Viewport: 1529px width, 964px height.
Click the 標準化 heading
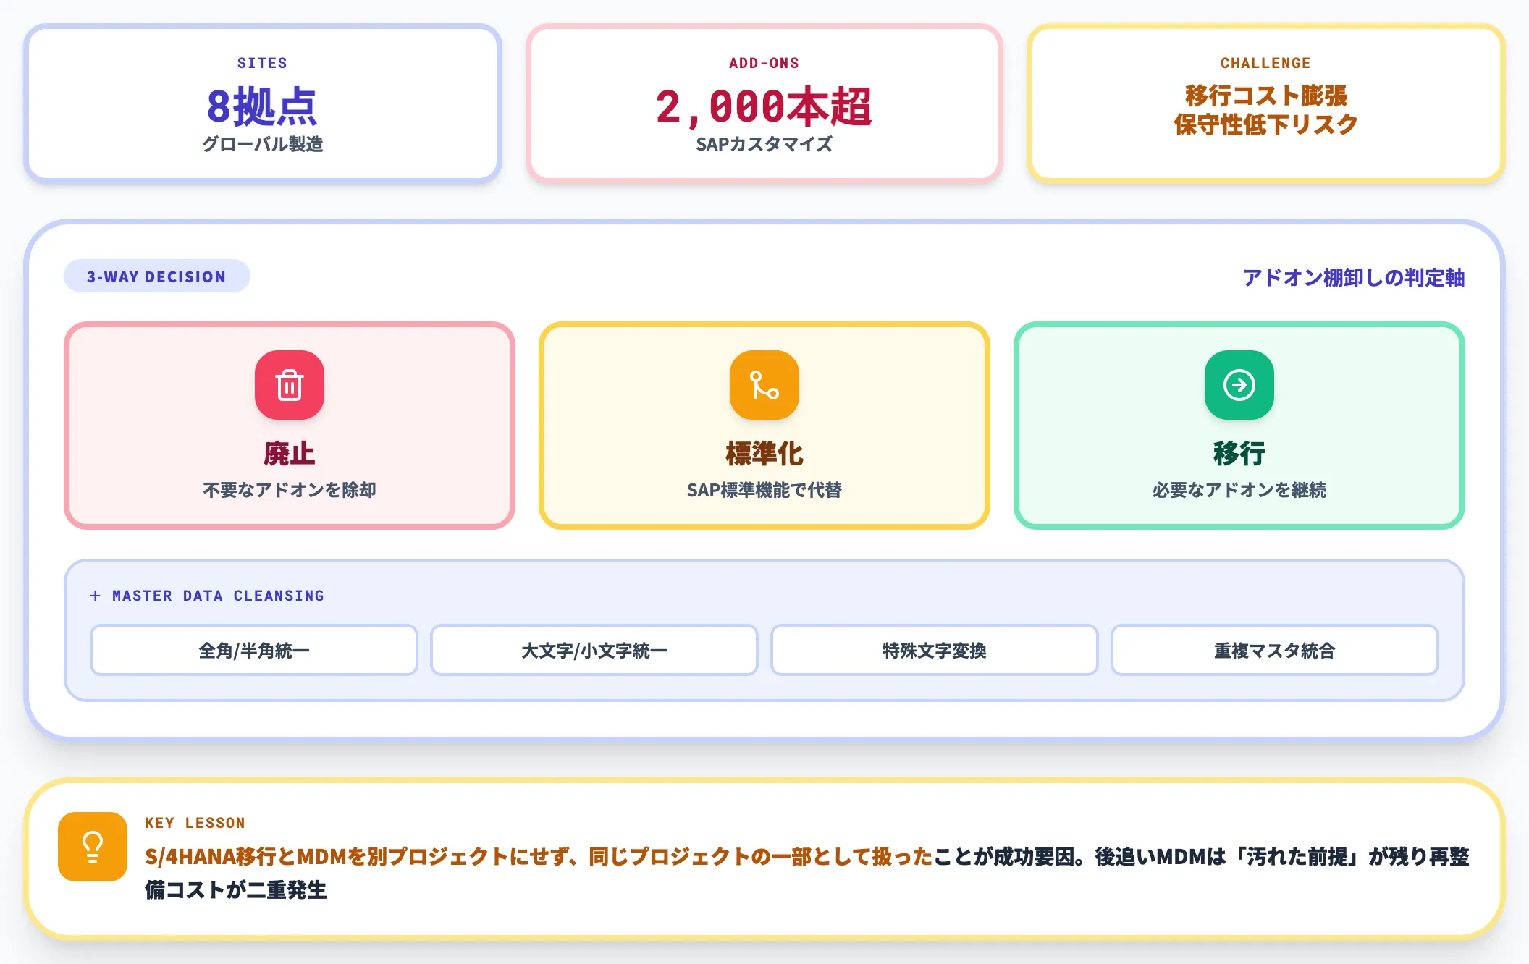[764, 454]
